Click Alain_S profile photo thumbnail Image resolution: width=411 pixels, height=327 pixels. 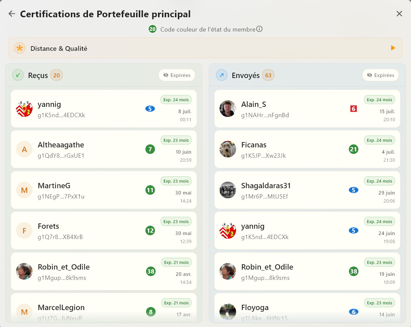coord(228,109)
